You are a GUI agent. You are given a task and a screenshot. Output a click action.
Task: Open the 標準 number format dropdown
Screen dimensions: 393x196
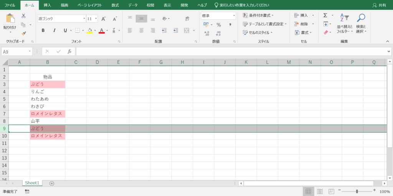pyautogui.click(x=233, y=16)
